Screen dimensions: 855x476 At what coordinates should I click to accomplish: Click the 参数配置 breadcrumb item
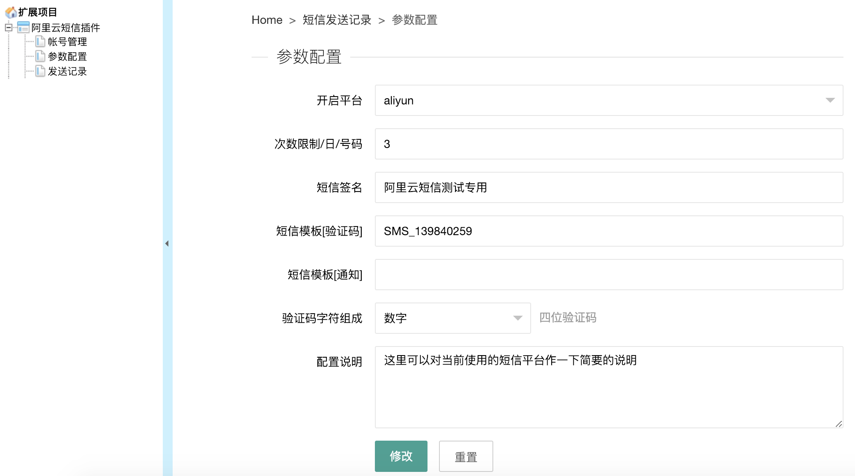[x=415, y=20]
